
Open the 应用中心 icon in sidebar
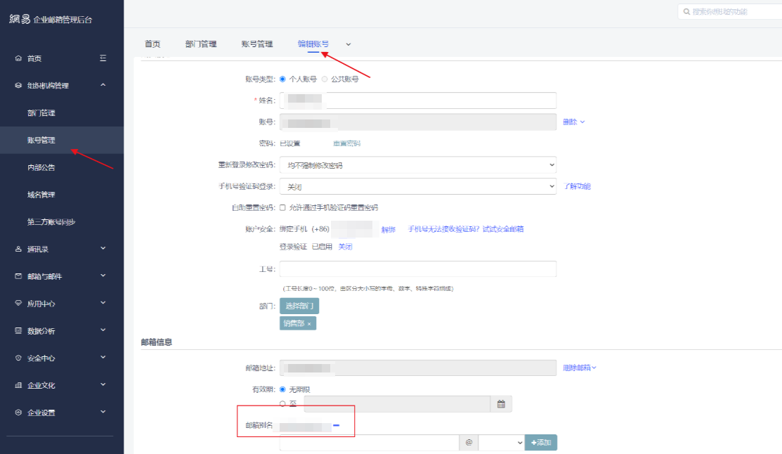coord(18,303)
